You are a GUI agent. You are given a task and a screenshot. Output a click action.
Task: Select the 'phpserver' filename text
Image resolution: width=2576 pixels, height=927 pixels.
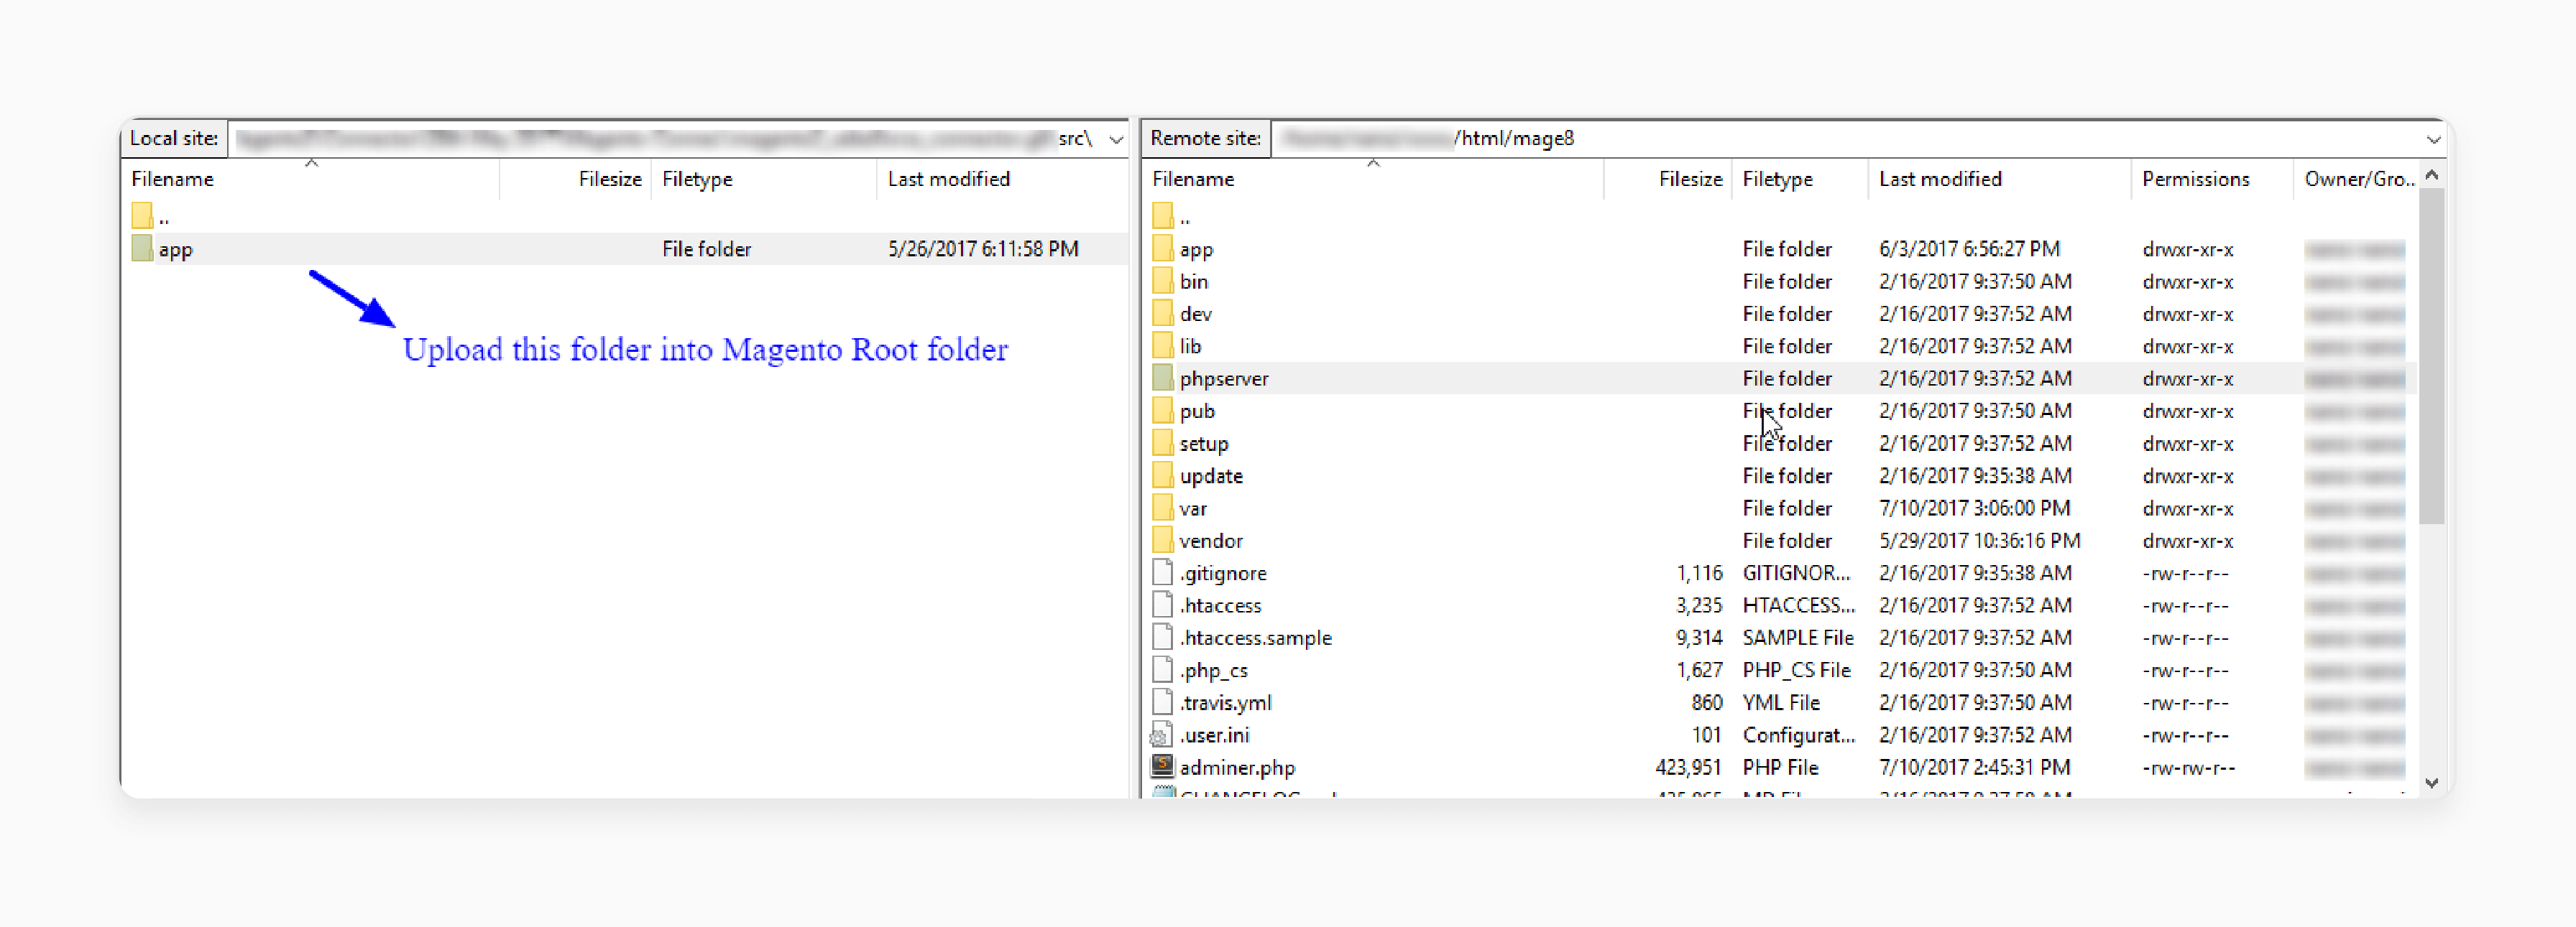[x=1223, y=378]
